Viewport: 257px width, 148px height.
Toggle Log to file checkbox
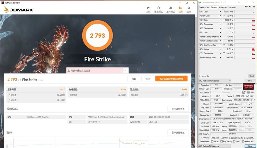[x=200, y=76]
